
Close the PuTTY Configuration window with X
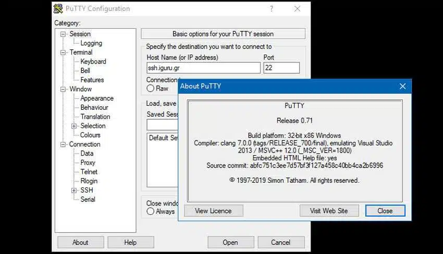(x=297, y=9)
